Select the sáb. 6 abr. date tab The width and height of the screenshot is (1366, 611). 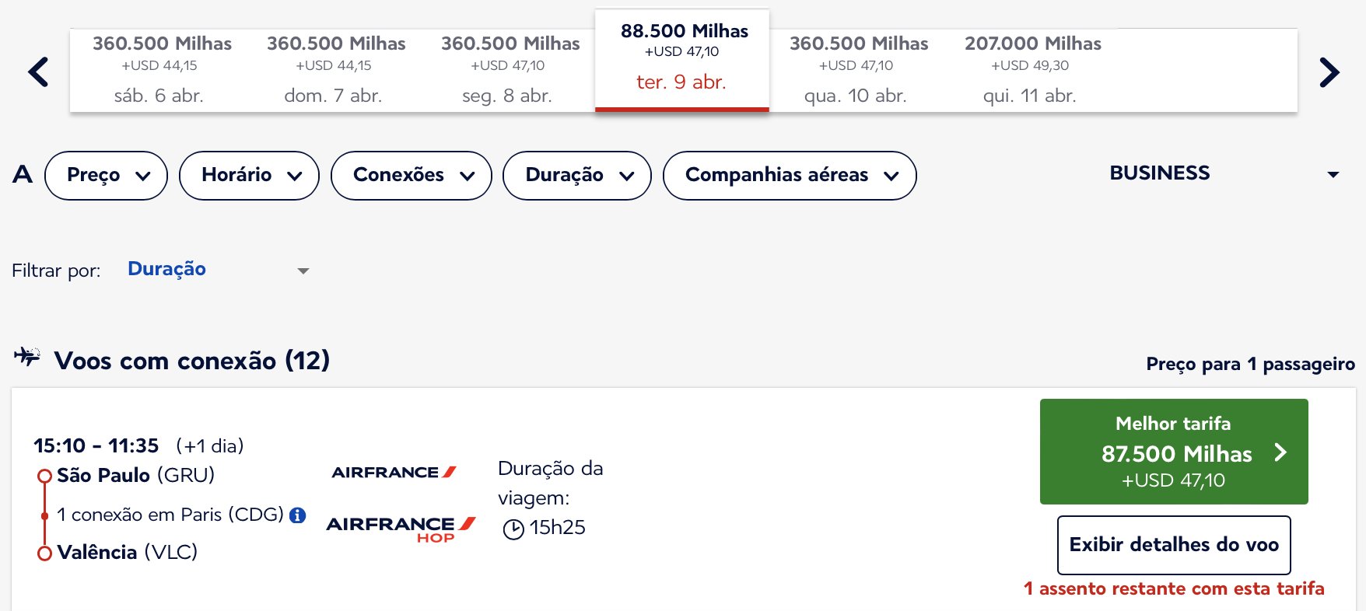click(159, 70)
